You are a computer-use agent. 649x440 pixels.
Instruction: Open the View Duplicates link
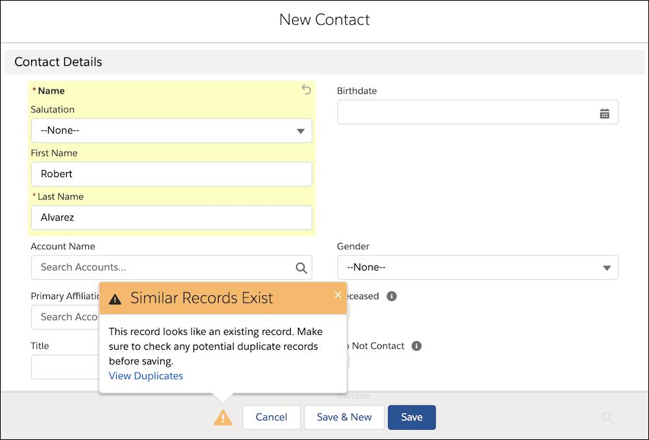point(145,376)
